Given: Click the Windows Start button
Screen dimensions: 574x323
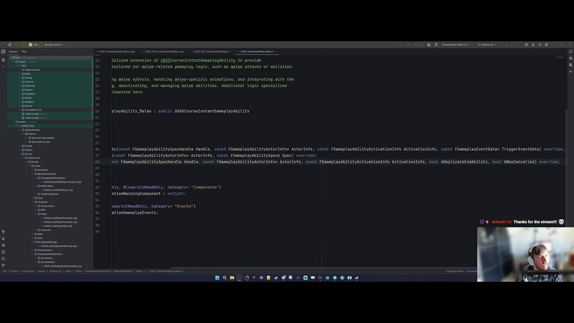Looking at the screenshot, I should pyautogui.click(x=217, y=278).
